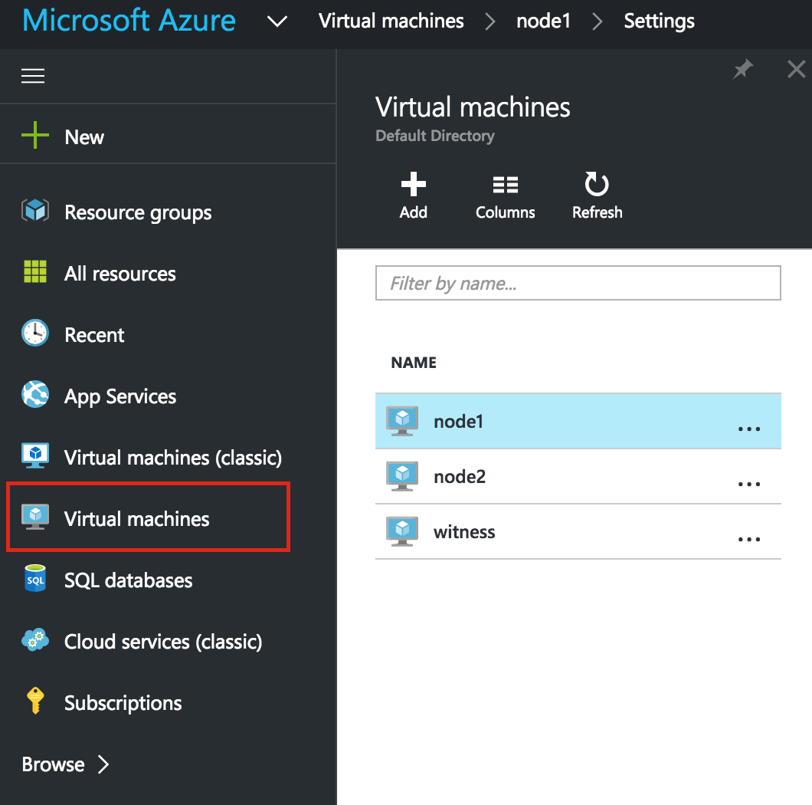Click the Columns button label
Viewport: 812px width, 805px height.
tap(506, 212)
